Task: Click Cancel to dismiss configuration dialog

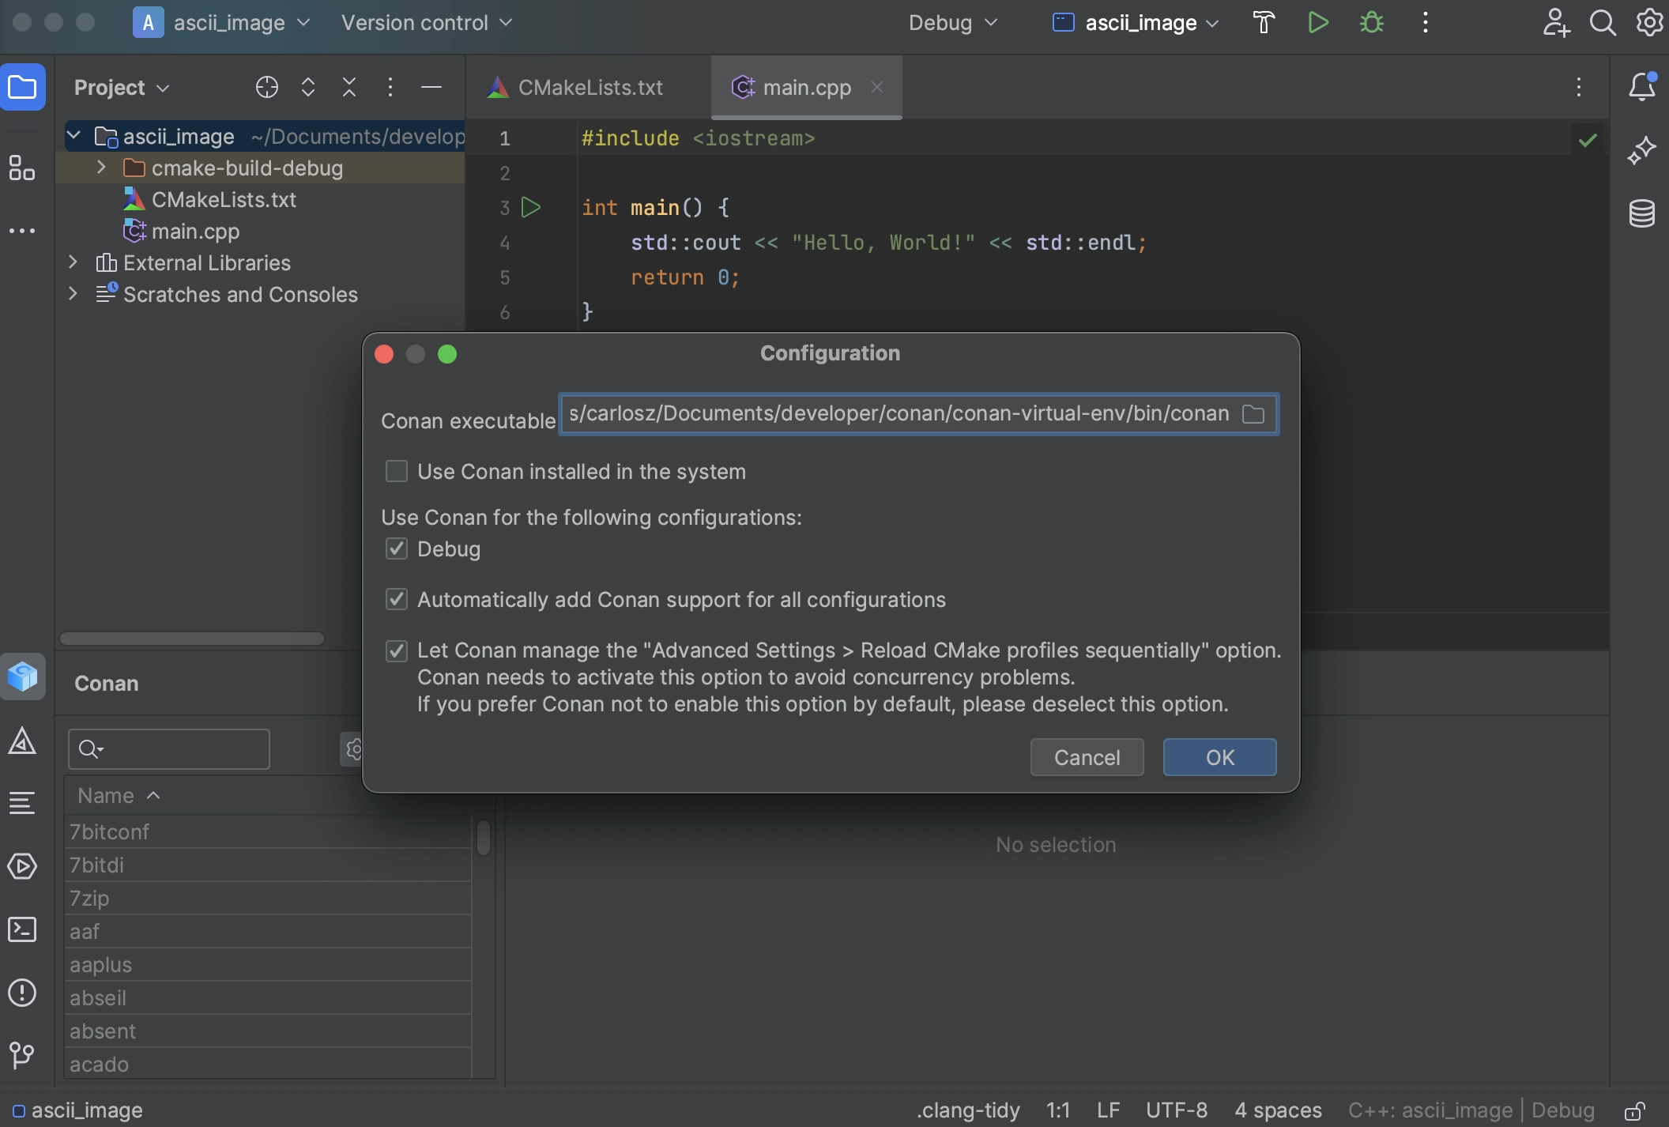Action: (1087, 757)
